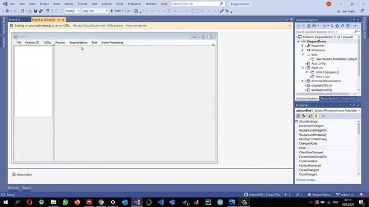
Task: Click the Refresh icon in Solution Explorer
Action: click(x=337, y=26)
